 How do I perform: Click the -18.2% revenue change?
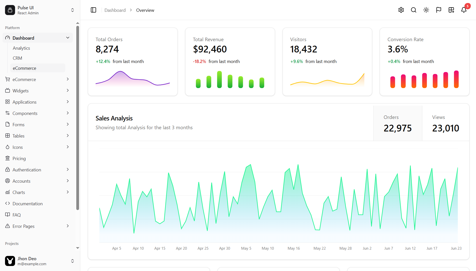point(199,61)
